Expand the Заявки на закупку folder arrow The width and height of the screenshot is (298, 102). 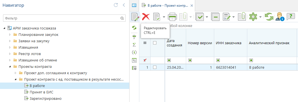click(10, 41)
